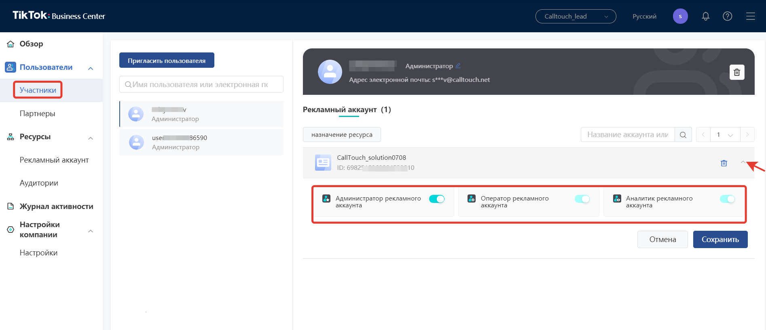
Task: Focus Название аккаунта search field
Action: [x=628, y=135]
